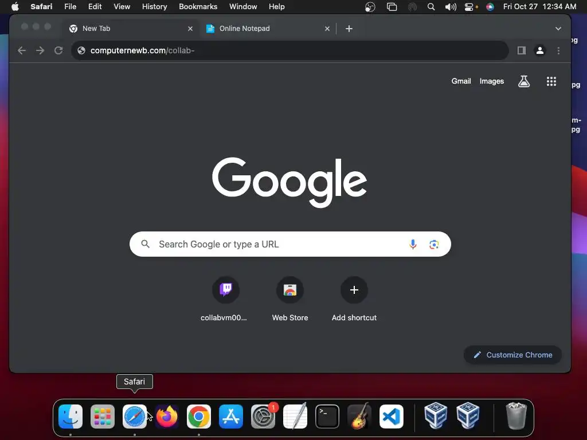Viewport: 587px width, 440px height.
Task: Open Spotlight search in the menu bar
Action: 431,7
